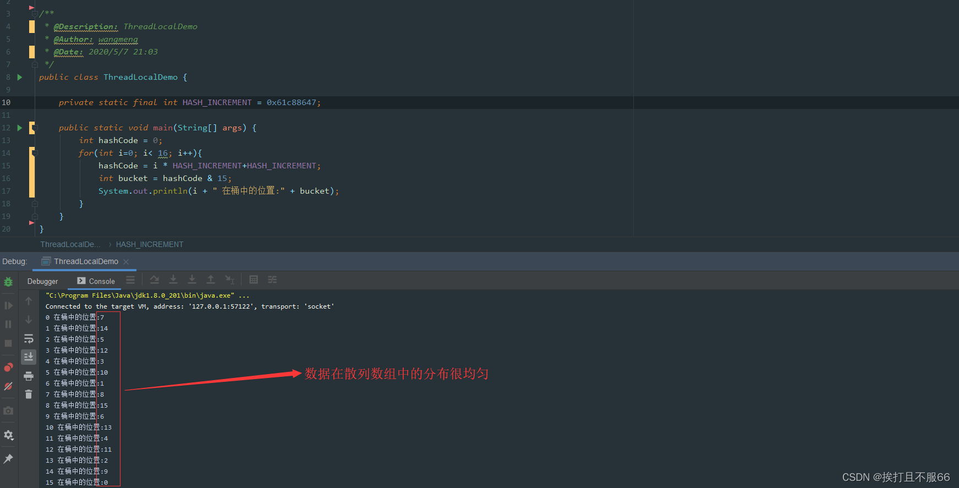Click loop bound 16 in for statement
The image size is (959, 488).
[163, 153]
